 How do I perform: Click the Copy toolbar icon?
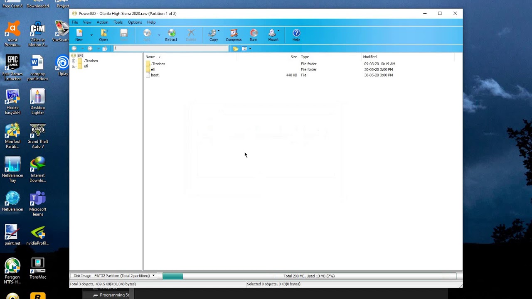pyautogui.click(x=213, y=35)
